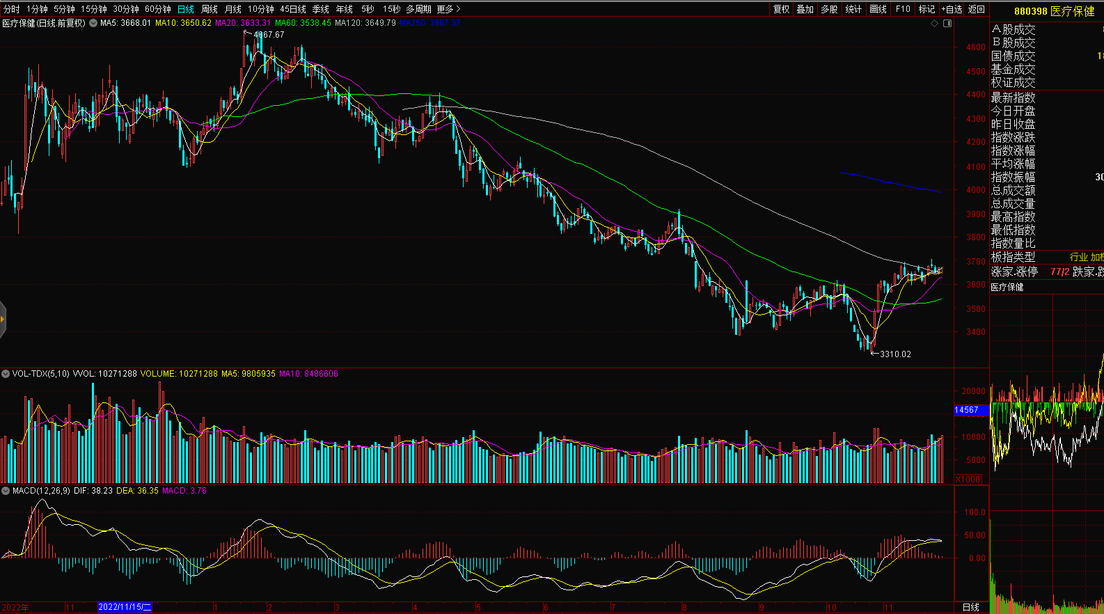Open main chart indicator dropdown arrow

[93, 23]
